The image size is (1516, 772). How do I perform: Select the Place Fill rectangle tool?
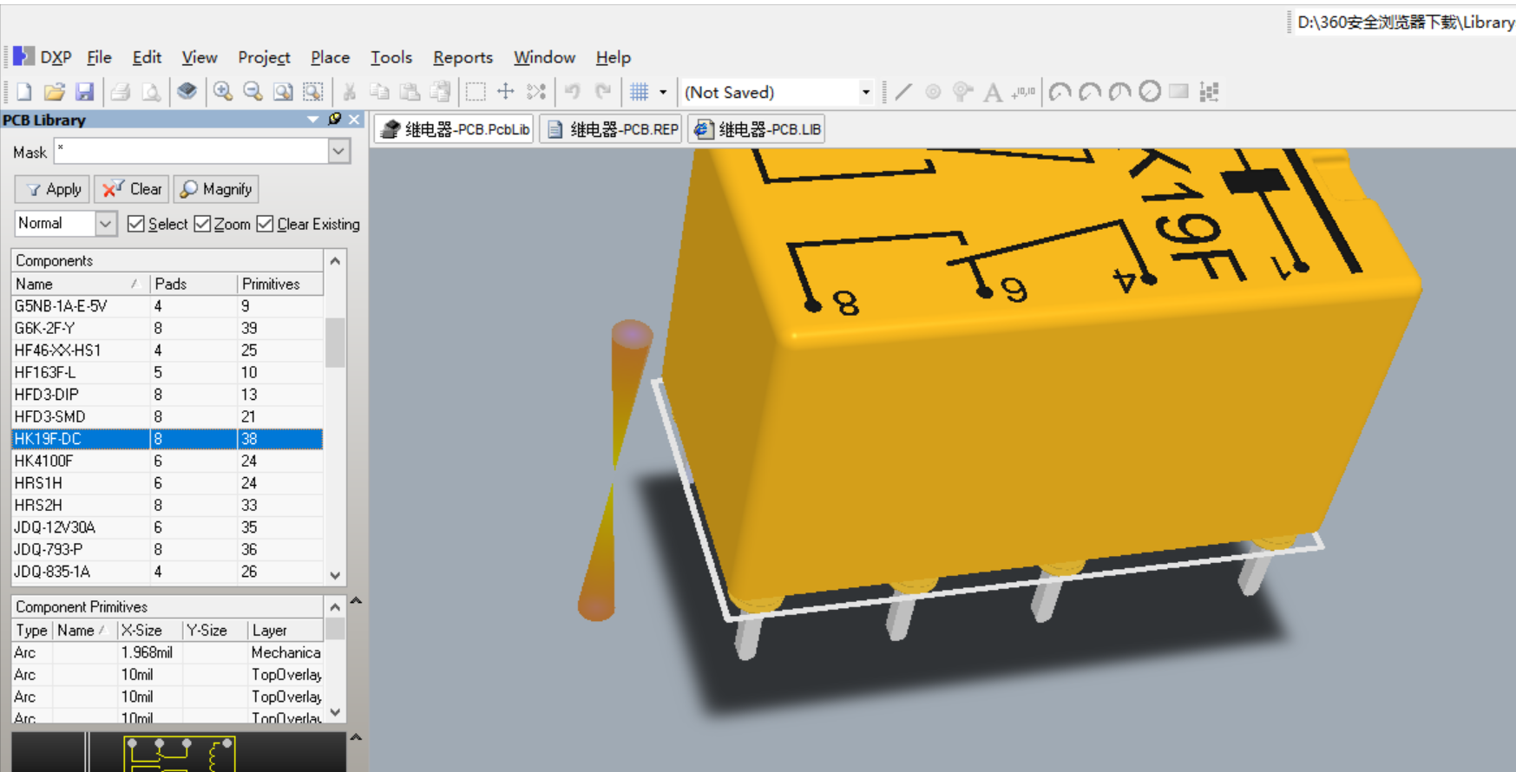tap(1178, 91)
